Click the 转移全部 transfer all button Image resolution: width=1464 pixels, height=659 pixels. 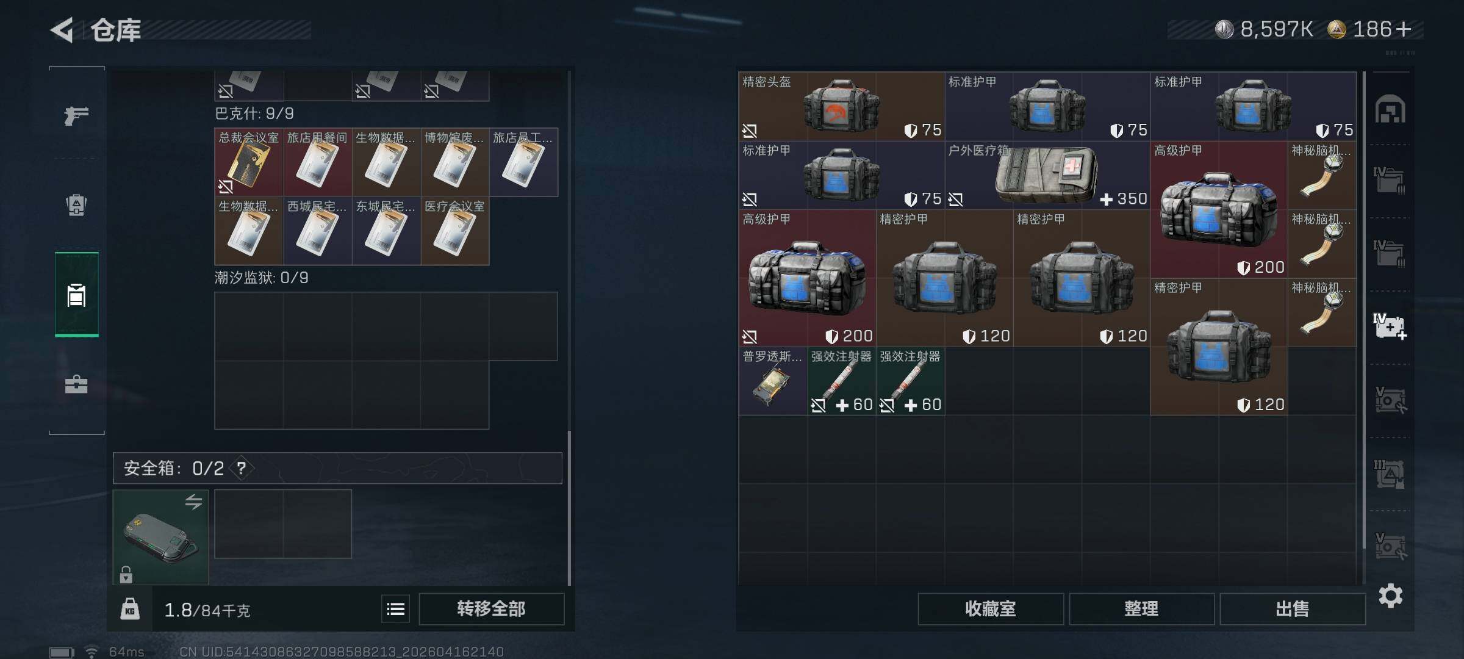coord(491,609)
